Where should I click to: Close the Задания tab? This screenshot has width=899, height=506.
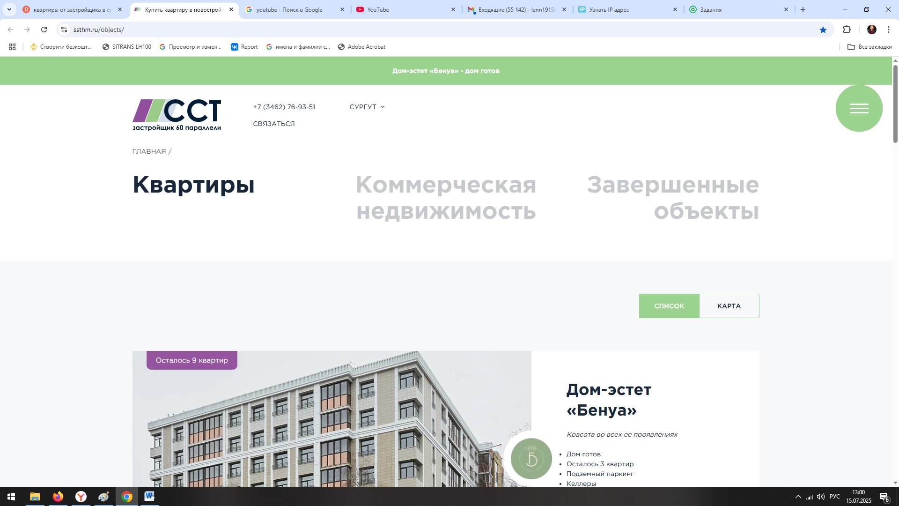pyautogui.click(x=786, y=9)
